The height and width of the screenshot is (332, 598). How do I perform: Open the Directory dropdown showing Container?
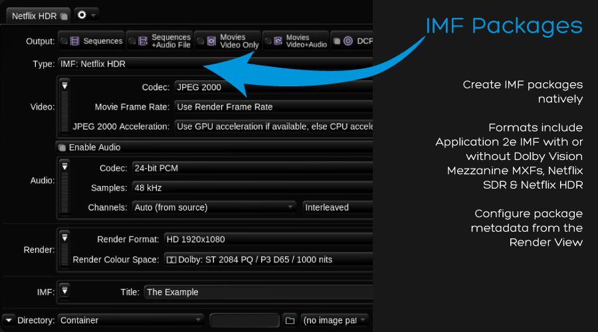tap(131, 320)
